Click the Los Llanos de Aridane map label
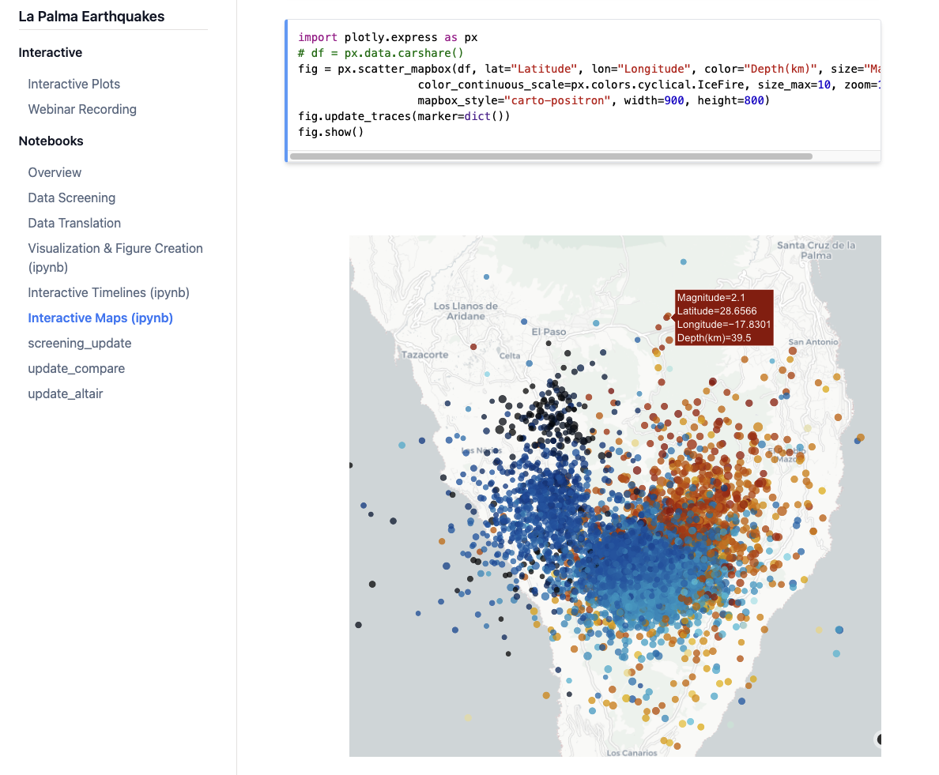The image size is (939, 775). 466,310
